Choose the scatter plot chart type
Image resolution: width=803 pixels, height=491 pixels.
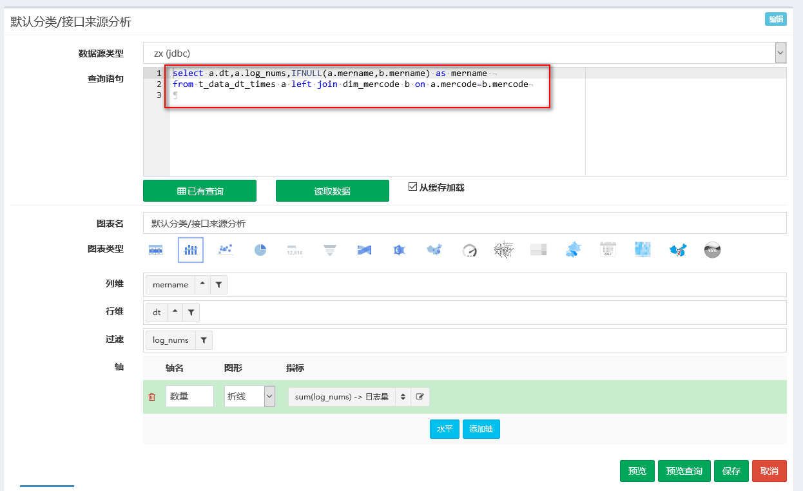pyautogui.click(x=225, y=250)
